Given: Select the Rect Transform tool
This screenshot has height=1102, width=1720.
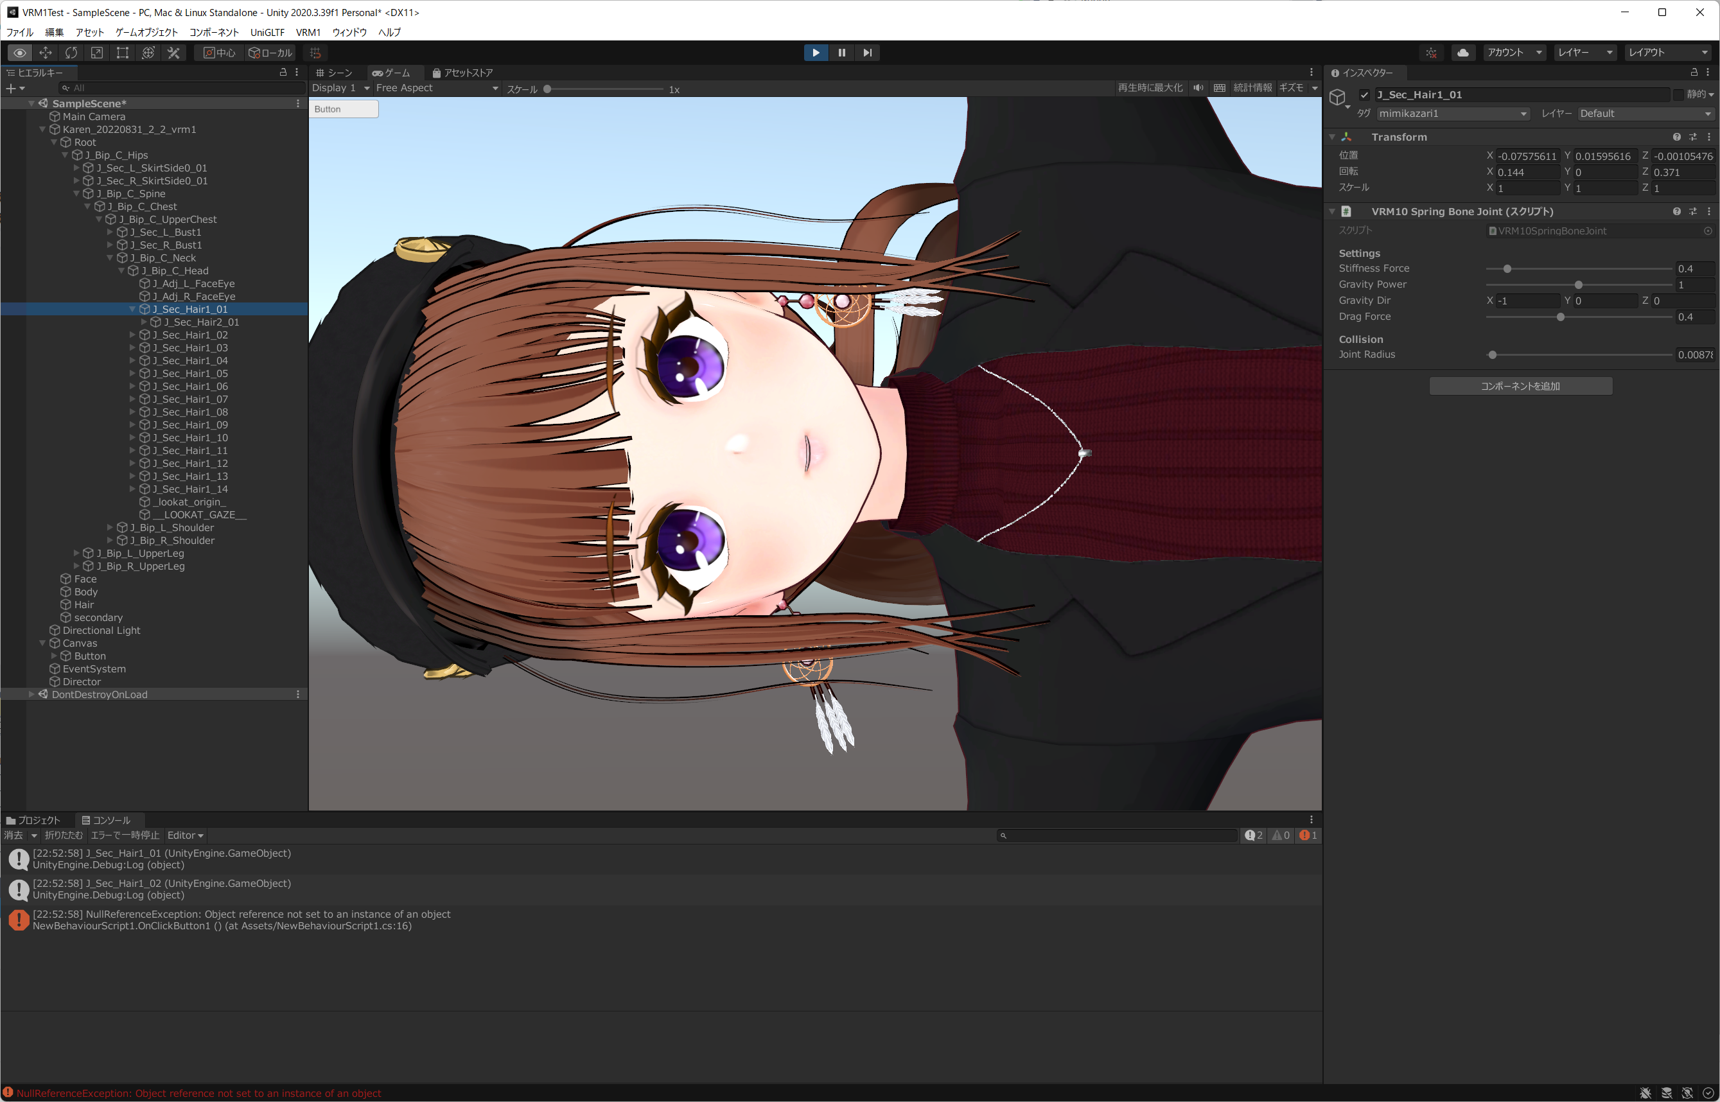Looking at the screenshot, I should tap(122, 52).
